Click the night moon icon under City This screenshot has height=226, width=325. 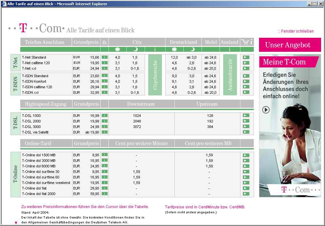pos(135,49)
